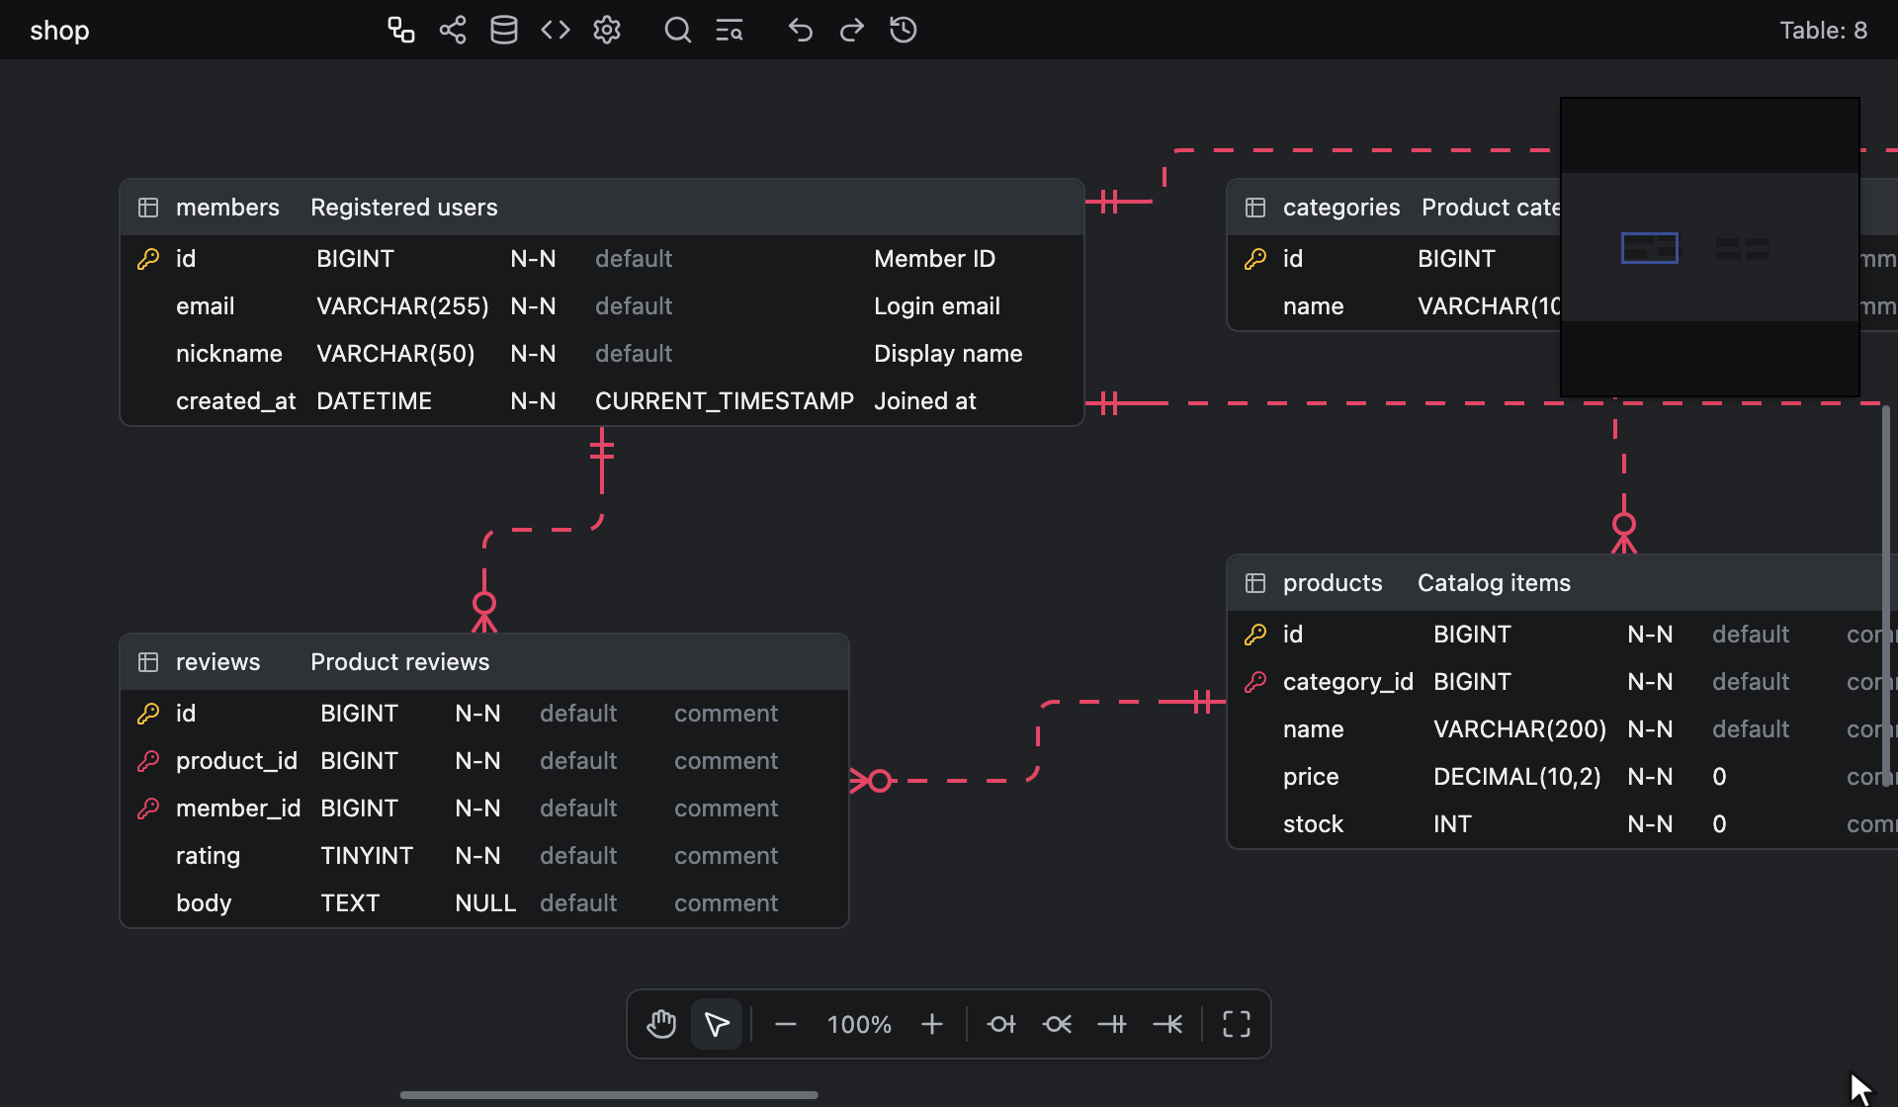
Task: Click the horizontal scrollbar at bottom
Action: coord(609,1095)
